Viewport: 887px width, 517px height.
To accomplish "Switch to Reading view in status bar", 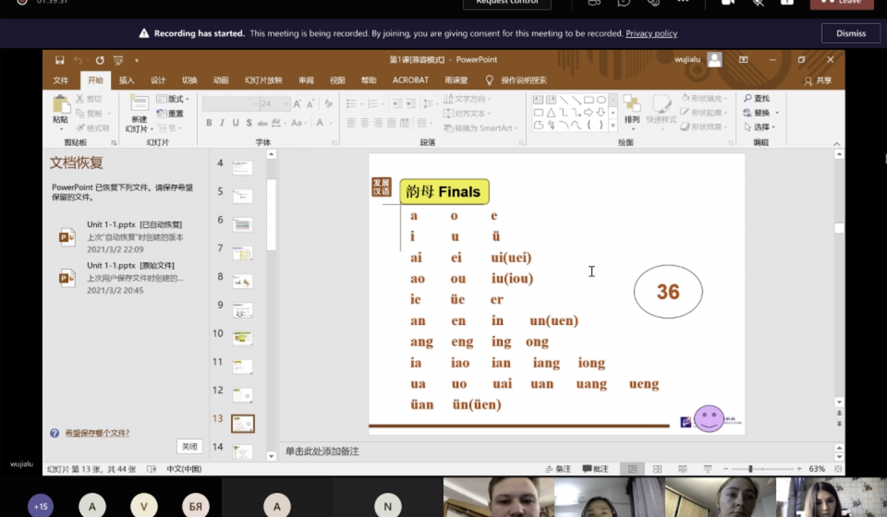I will click(682, 469).
